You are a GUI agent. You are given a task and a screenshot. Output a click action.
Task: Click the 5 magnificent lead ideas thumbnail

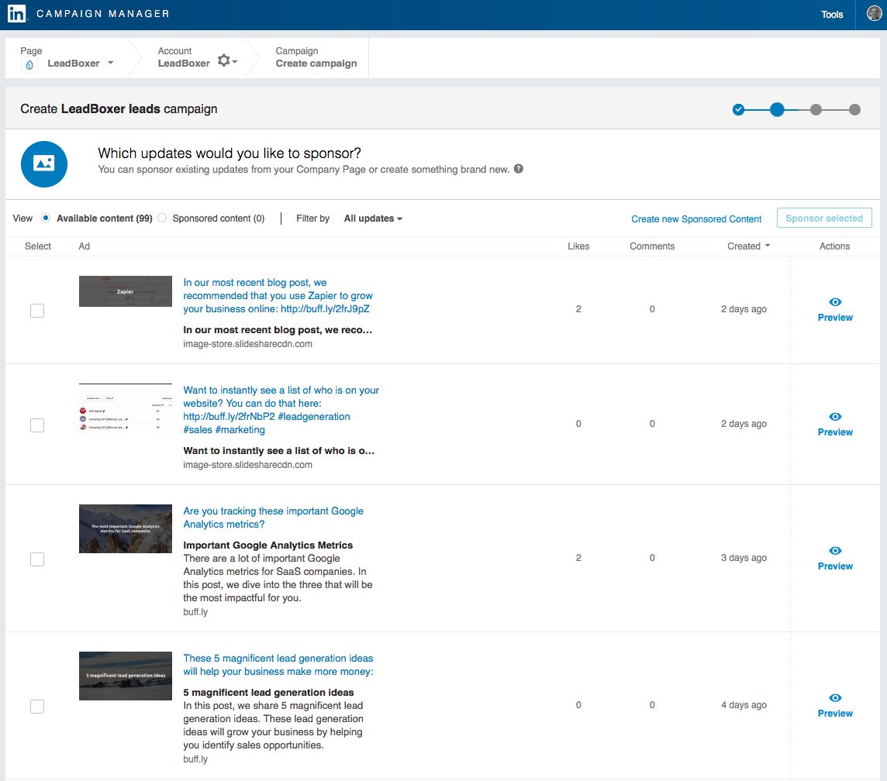[x=126, y=676]
